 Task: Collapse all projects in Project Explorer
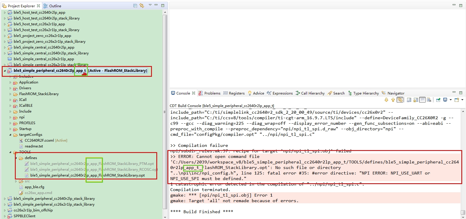pos(135,6)
